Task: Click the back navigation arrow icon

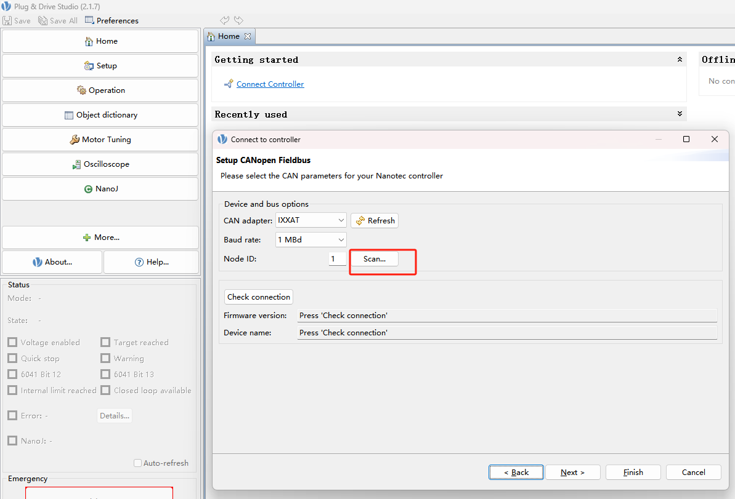Action: [224, 20]
